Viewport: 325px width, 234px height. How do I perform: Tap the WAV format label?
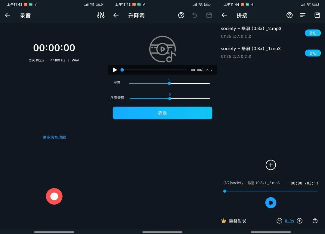(75, 60)
